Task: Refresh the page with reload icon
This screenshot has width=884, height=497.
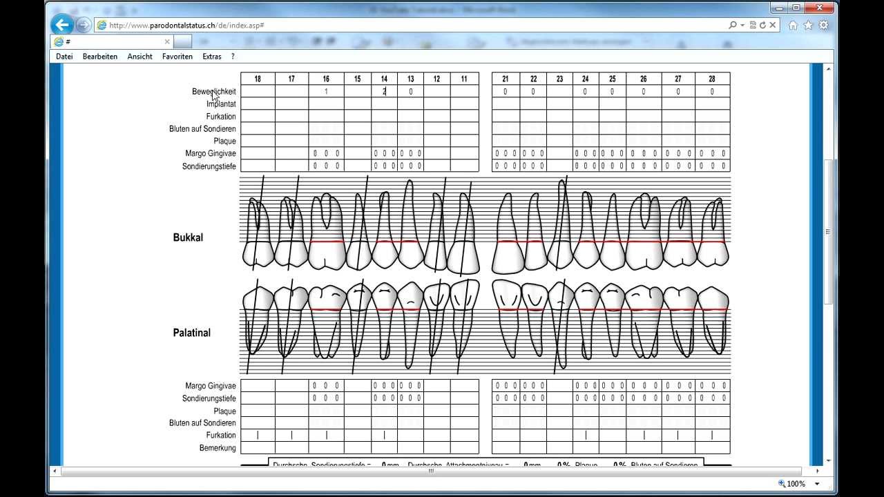Action: [762, 25]
